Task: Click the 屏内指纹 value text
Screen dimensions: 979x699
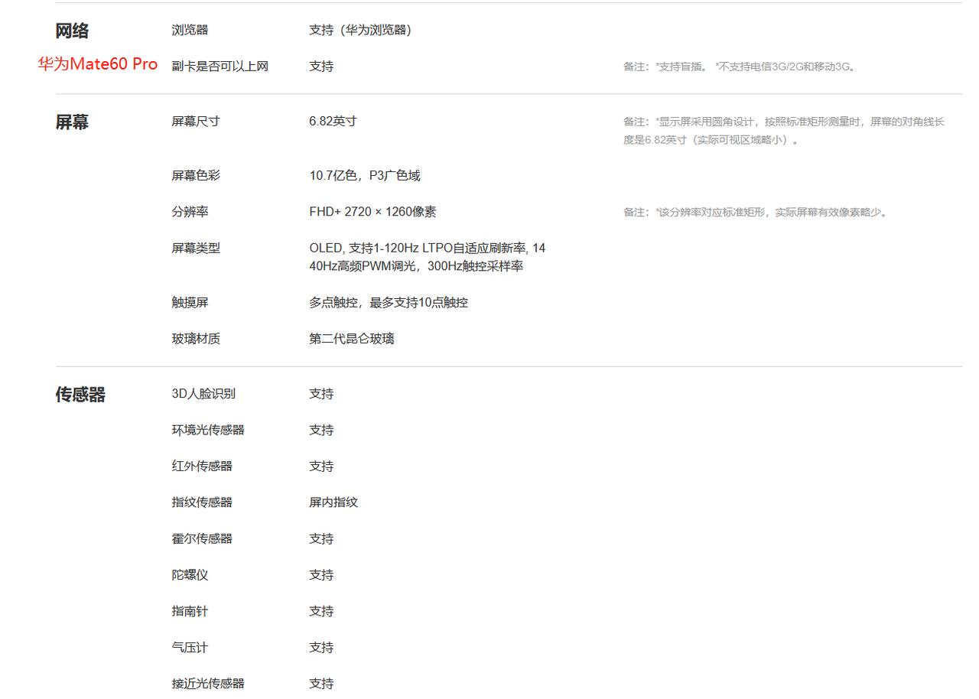Action: point(333,502)
